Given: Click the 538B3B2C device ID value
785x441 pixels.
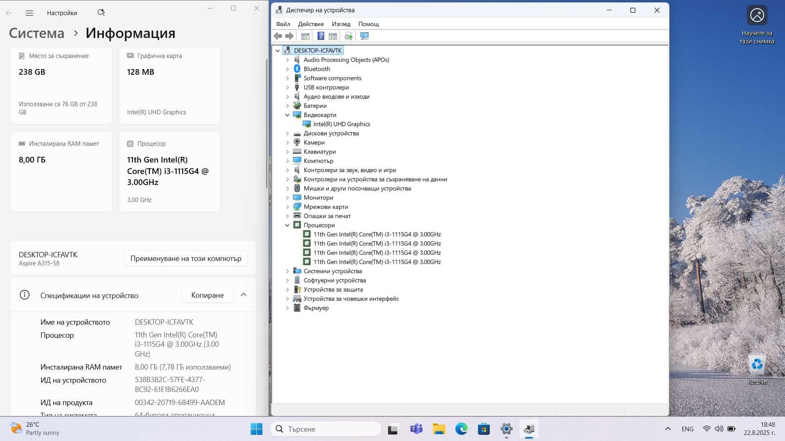Looking at the screenshot, I should click(x=170, y=385).
